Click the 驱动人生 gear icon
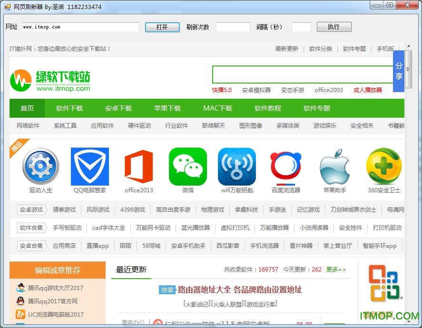422x328 pixels. click(x=40, y=166)
